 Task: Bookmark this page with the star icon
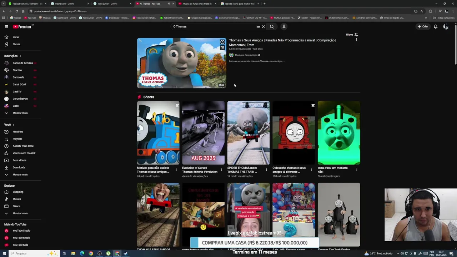click(421, 11)
